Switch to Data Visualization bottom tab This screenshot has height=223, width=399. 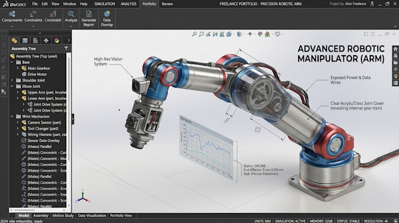coord(92,215)
